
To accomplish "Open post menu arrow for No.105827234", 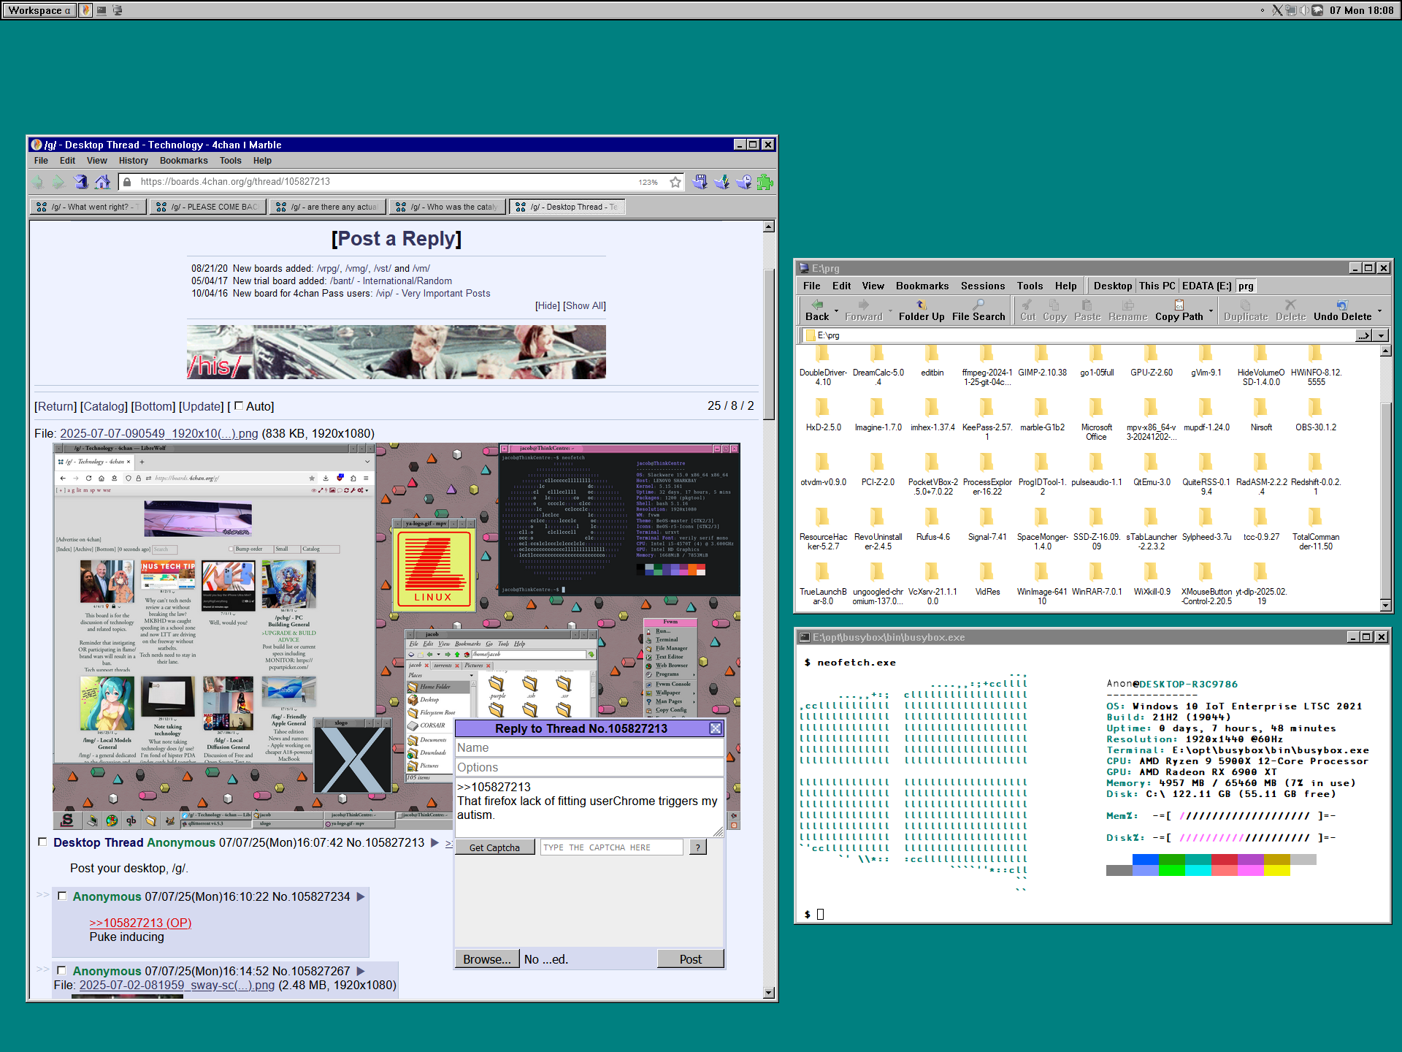I will click(361, 896).
